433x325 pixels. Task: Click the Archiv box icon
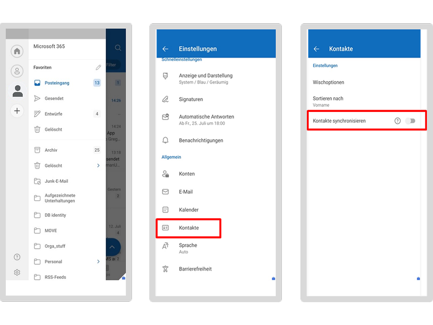point(37,150)
